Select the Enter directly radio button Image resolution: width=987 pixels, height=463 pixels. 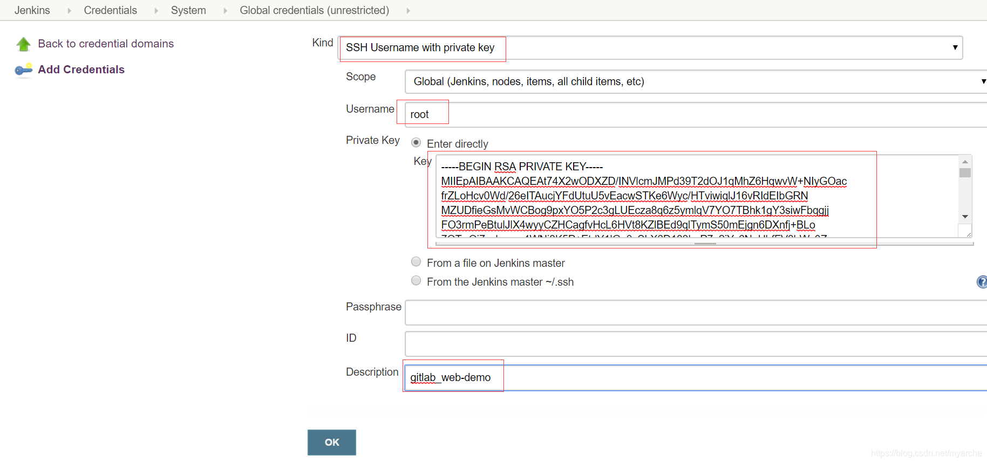[416, 143]
